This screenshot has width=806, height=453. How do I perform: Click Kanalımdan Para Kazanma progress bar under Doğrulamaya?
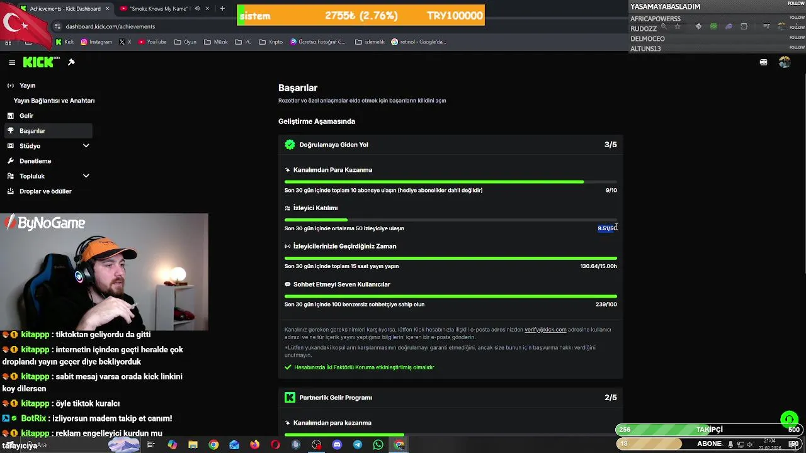(450, 182)
